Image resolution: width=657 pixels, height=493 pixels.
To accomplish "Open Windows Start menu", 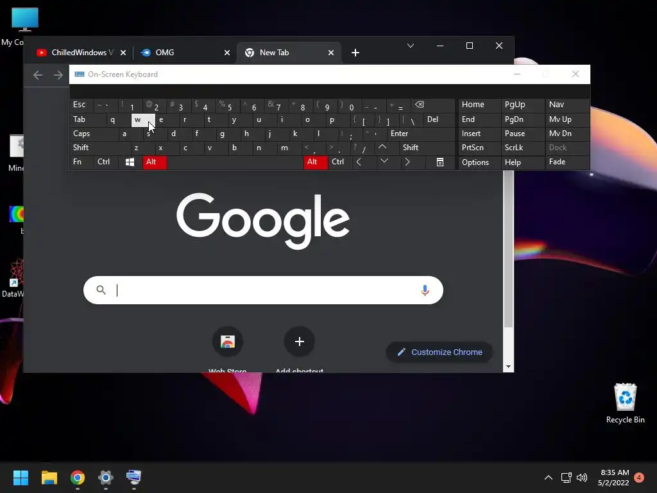I will click(x=21, y=478).
